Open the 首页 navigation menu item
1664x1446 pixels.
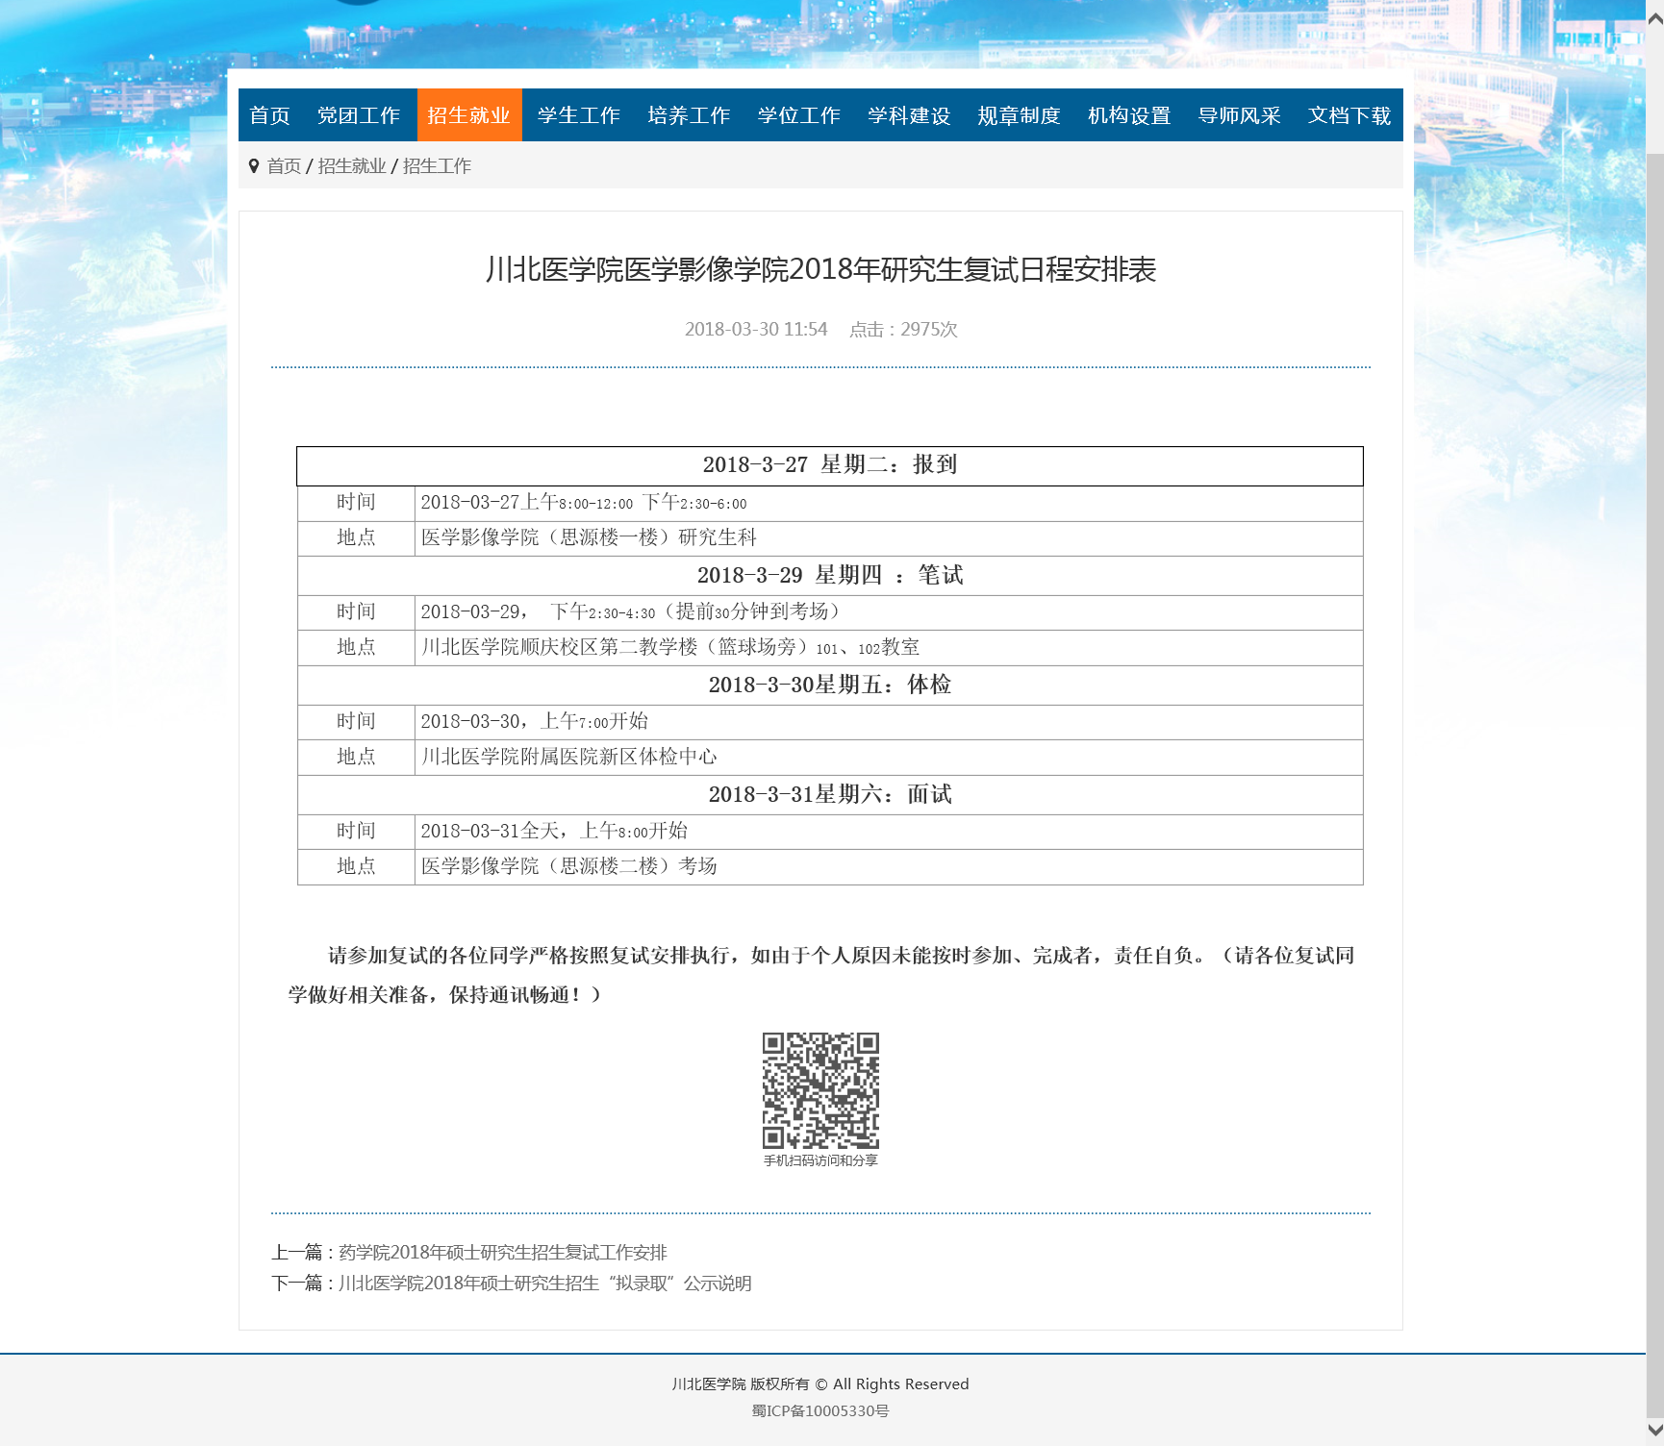coord(269,115)
